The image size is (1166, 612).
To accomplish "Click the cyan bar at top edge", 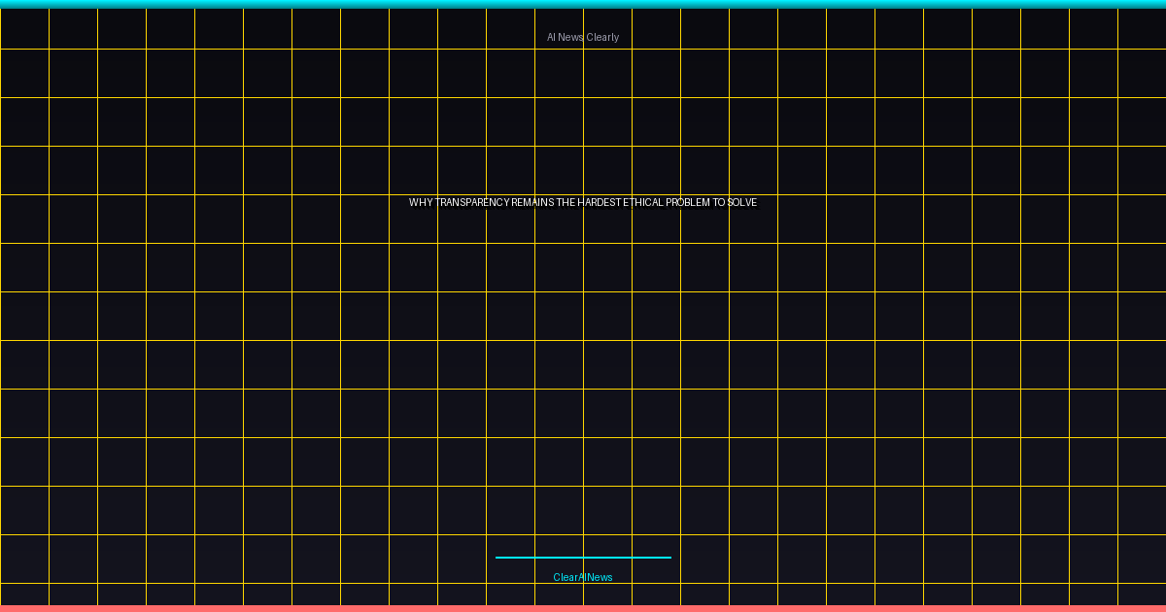I will click(x=583, y=4).
